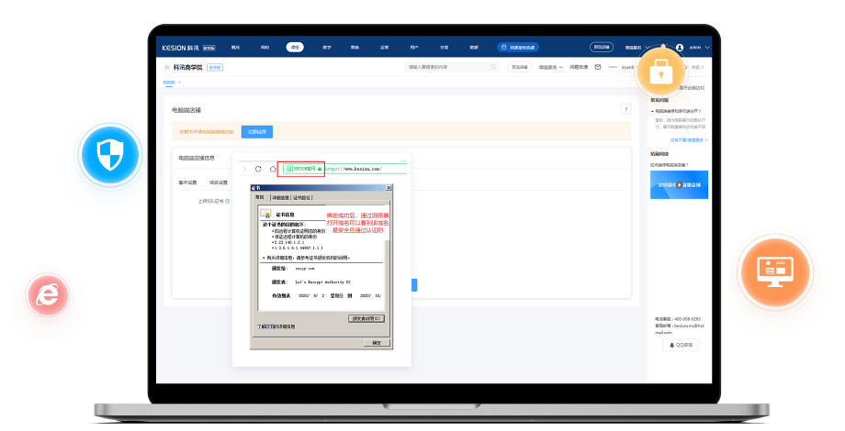Open the 数据 menu in the top navigation
Screen dimensions: 845x431
(474, 48)
